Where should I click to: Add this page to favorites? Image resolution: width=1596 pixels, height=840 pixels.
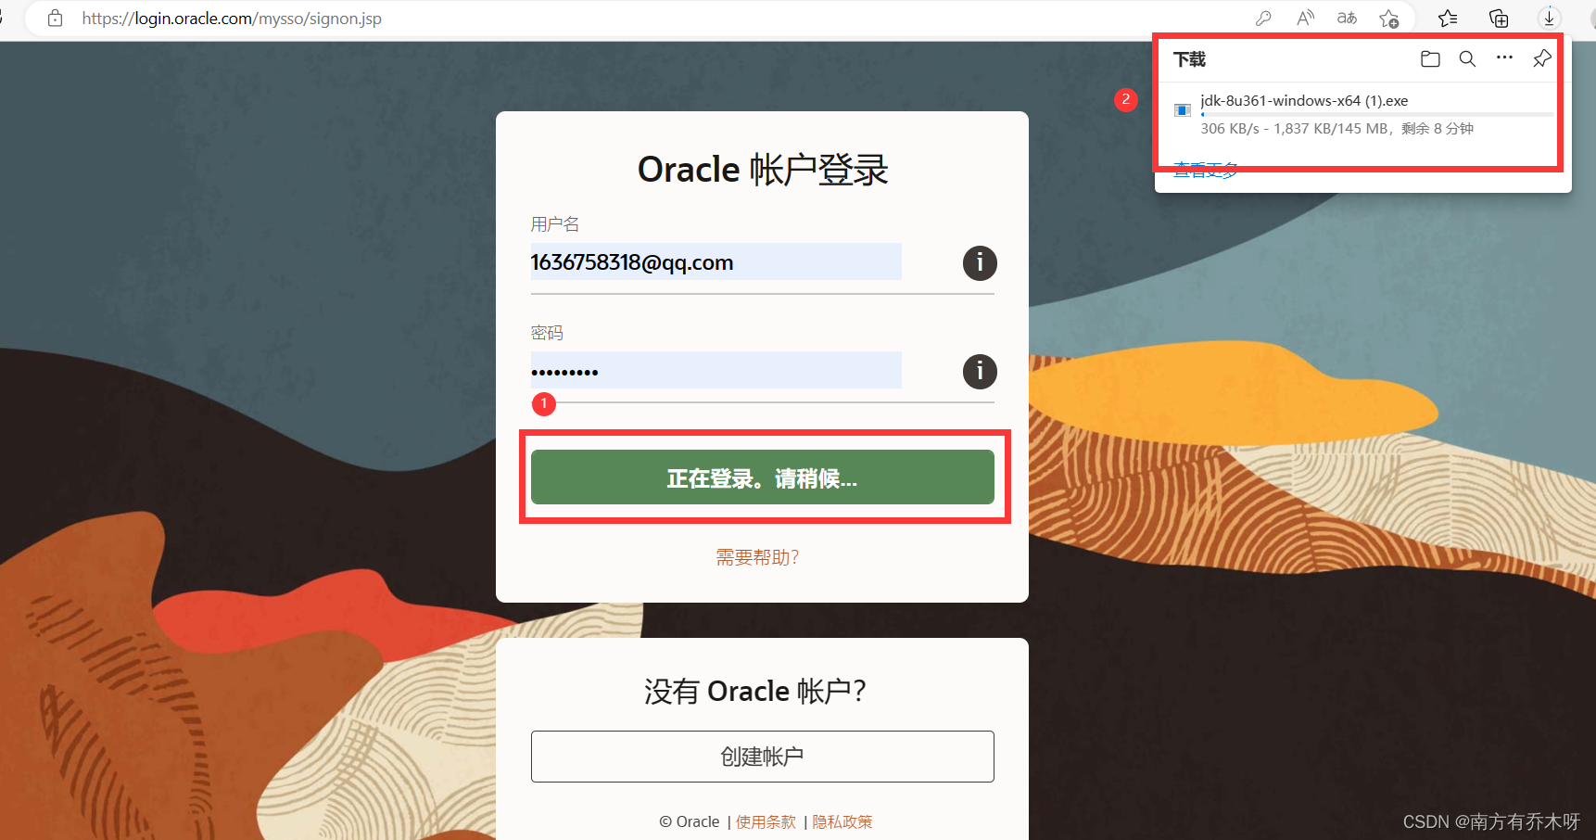pos(1389,18)
